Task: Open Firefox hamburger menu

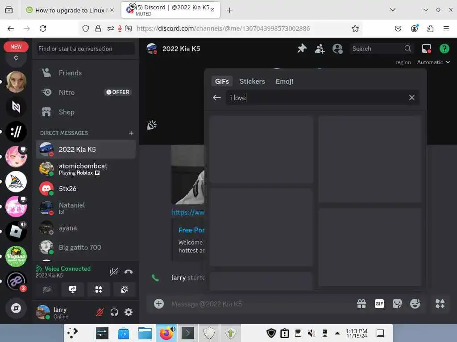Action: point(446,28)
